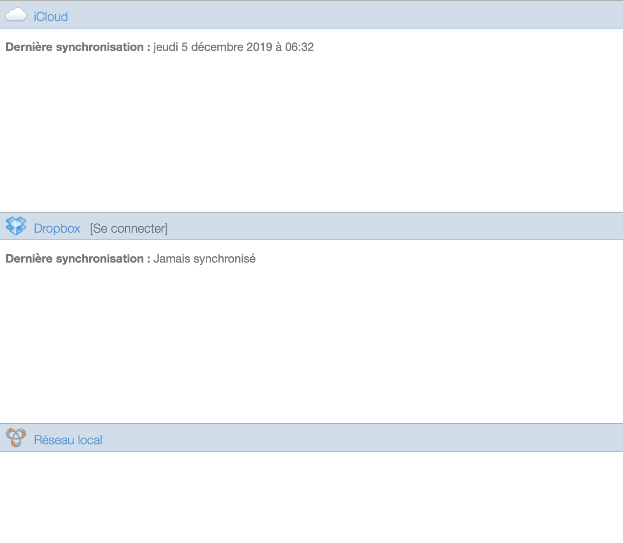Open the iCloud section link
The image size is (623, 543).
51,17
